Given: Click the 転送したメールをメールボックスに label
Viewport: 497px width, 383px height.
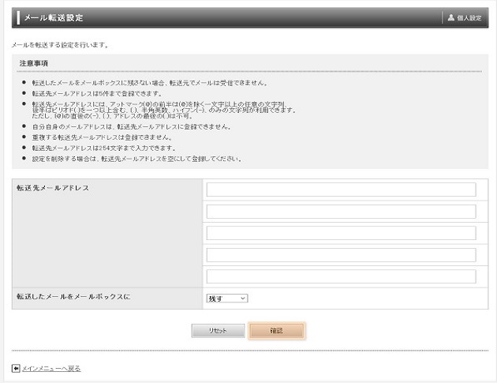Looking at the screenshot, I should pos(73,296).
